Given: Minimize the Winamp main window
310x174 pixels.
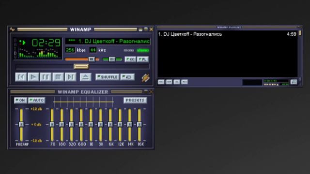Looking at the screenshot, I should [x=140, y=29].
